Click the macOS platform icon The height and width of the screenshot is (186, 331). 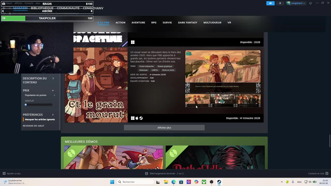tap(137, 118)
